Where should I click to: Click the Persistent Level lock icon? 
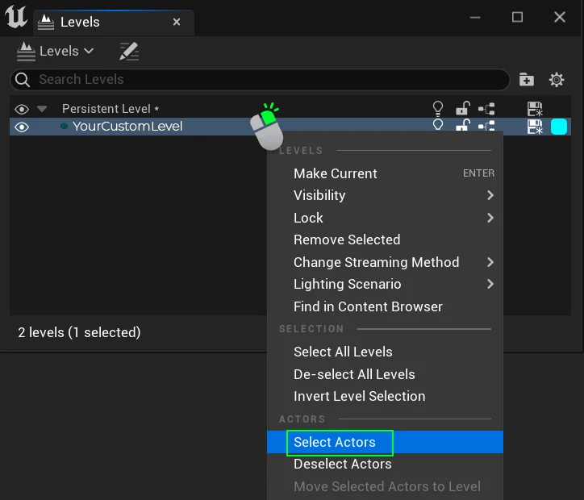462,108
